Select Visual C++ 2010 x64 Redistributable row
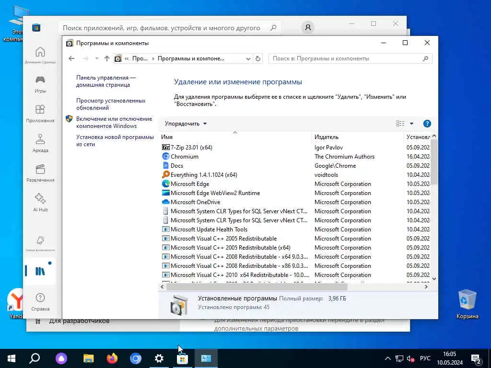This screenshot has height=368, width=491. pyautogui.click(x=295, y=275)
